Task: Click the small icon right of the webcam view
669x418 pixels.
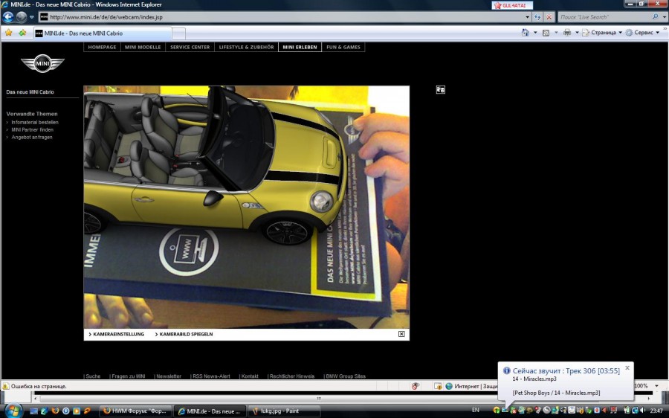Action: [x=441, y=90]
